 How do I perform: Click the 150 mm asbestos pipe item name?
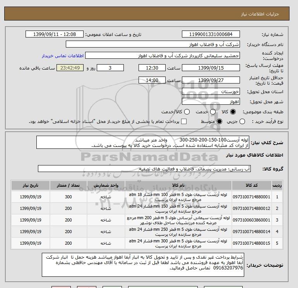pos(178,209)
